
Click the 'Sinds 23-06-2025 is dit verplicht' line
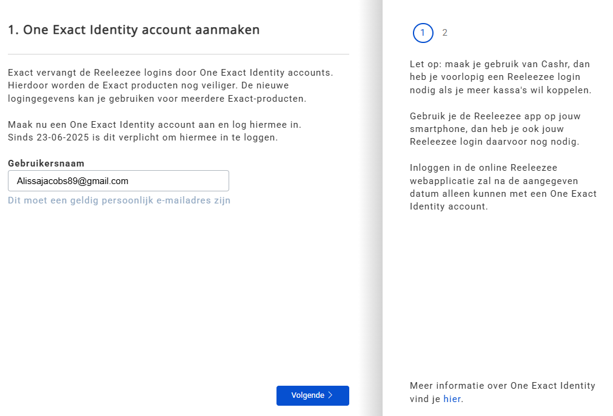coord(142,137)
